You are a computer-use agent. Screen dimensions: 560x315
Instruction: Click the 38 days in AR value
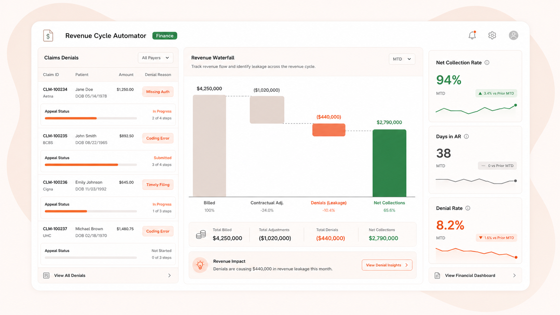443,153
